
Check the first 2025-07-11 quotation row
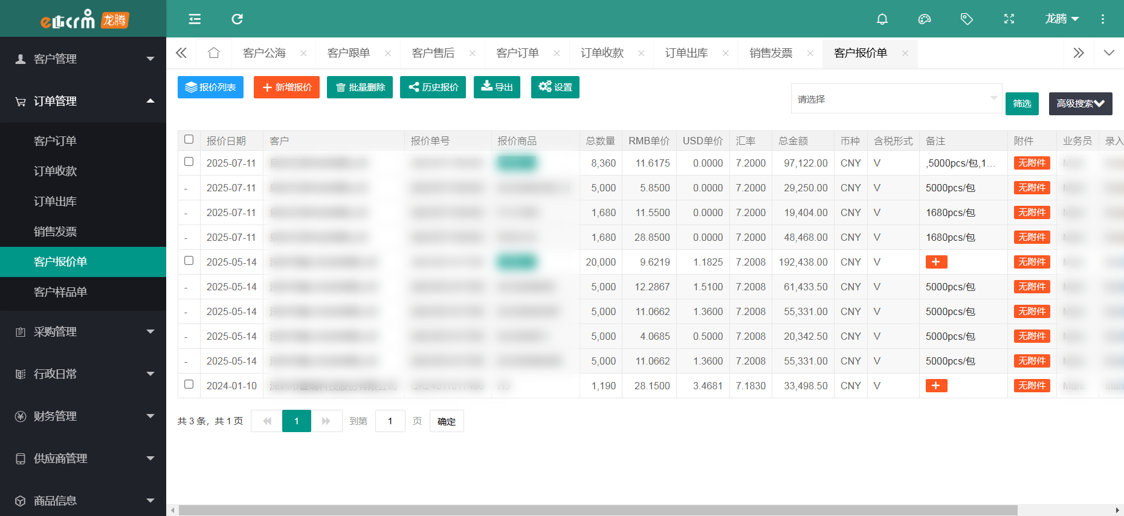189,162
